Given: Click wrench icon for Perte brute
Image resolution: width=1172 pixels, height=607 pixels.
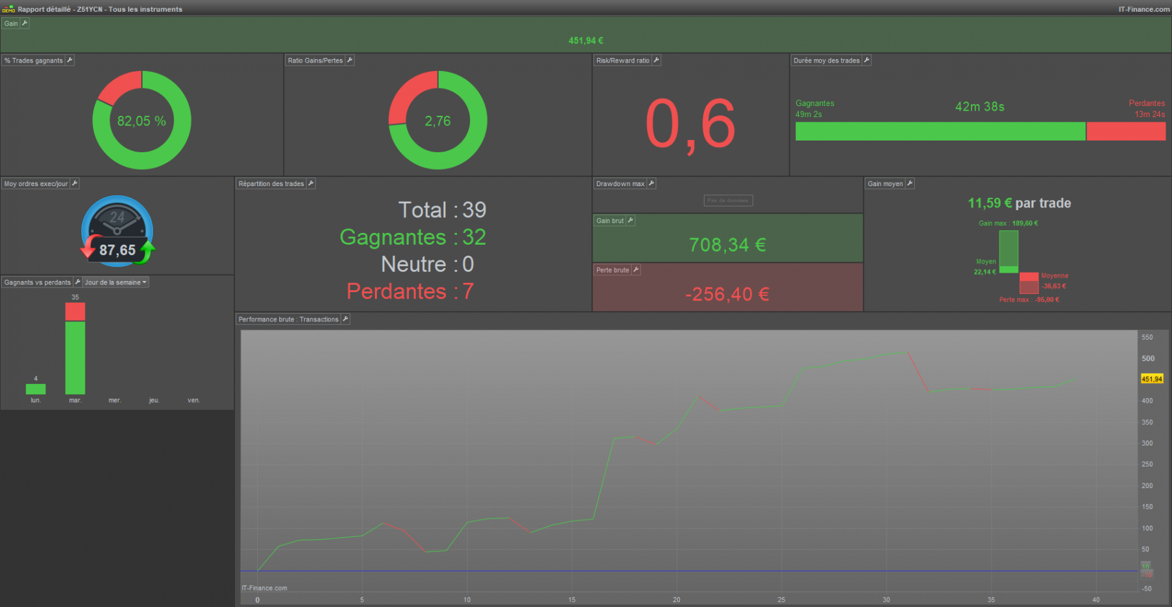Looking at the screenshot, I should pyautogui.click(x=636, y=270).
